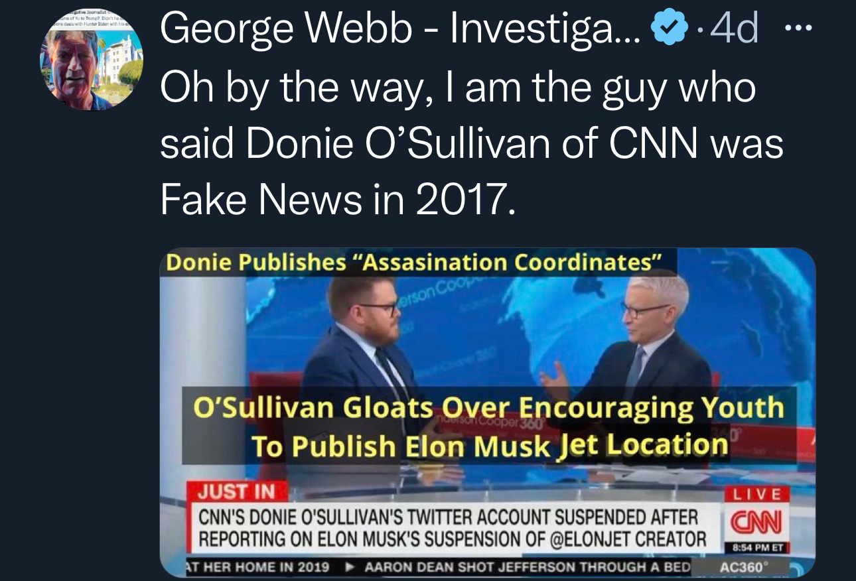
Task: Open the embedded CNN broadcast image
Action: click(488, 413)
